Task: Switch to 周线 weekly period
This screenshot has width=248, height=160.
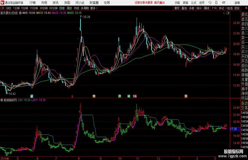Action: pyautogui.click(x=69, y=8)
